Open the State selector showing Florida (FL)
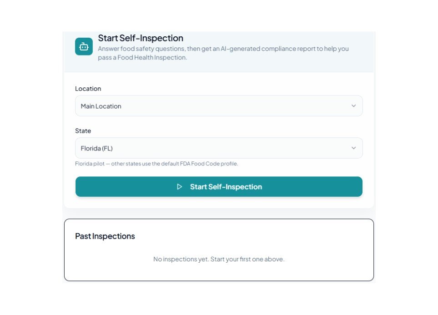Image resolution: width=438 pixels, height=315 pixels. [x=218, y=148]
